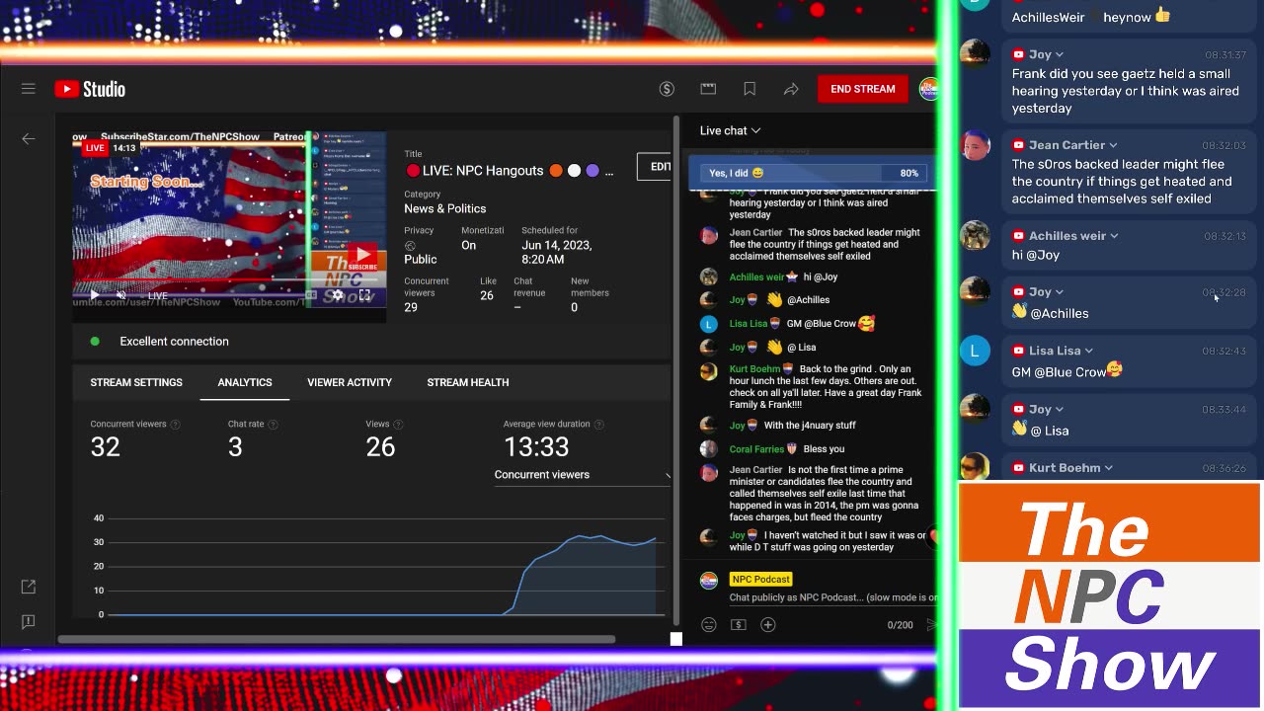Expand chevron next to Lisa Lisa in overlay

click(1089, 351)
